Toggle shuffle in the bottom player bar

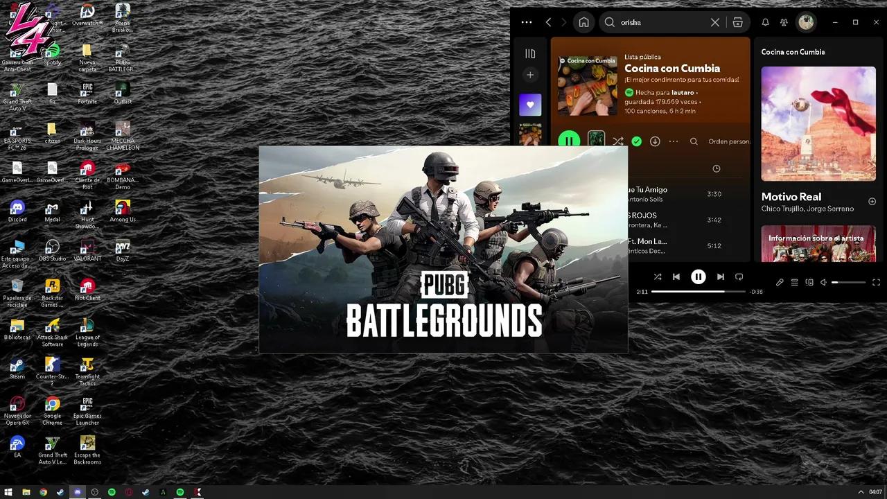pyautogui.click(x=657, y=277)
